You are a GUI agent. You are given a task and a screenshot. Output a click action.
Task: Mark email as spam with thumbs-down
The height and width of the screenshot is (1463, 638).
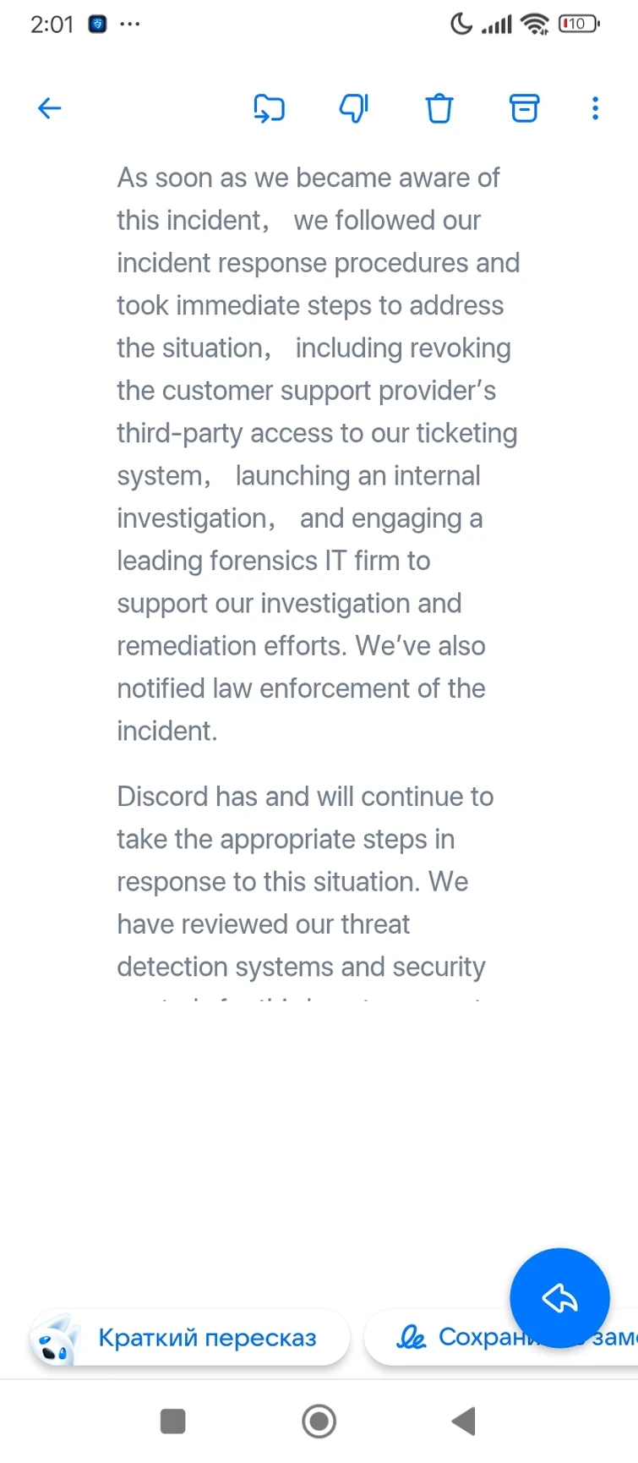(354, 108)
